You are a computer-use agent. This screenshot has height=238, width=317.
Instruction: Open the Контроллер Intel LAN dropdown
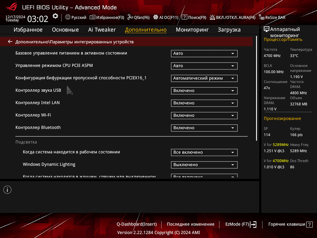point(204,103)
